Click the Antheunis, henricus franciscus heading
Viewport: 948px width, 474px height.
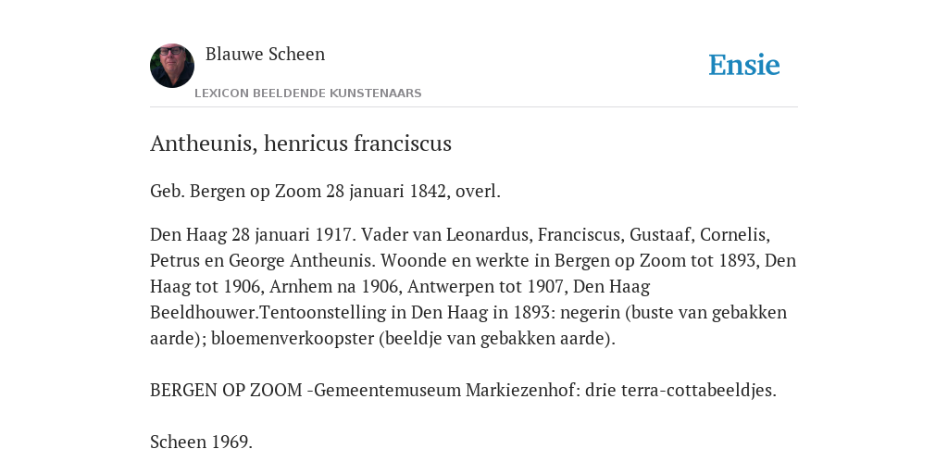pyautogui.click(x=301, y=143)
